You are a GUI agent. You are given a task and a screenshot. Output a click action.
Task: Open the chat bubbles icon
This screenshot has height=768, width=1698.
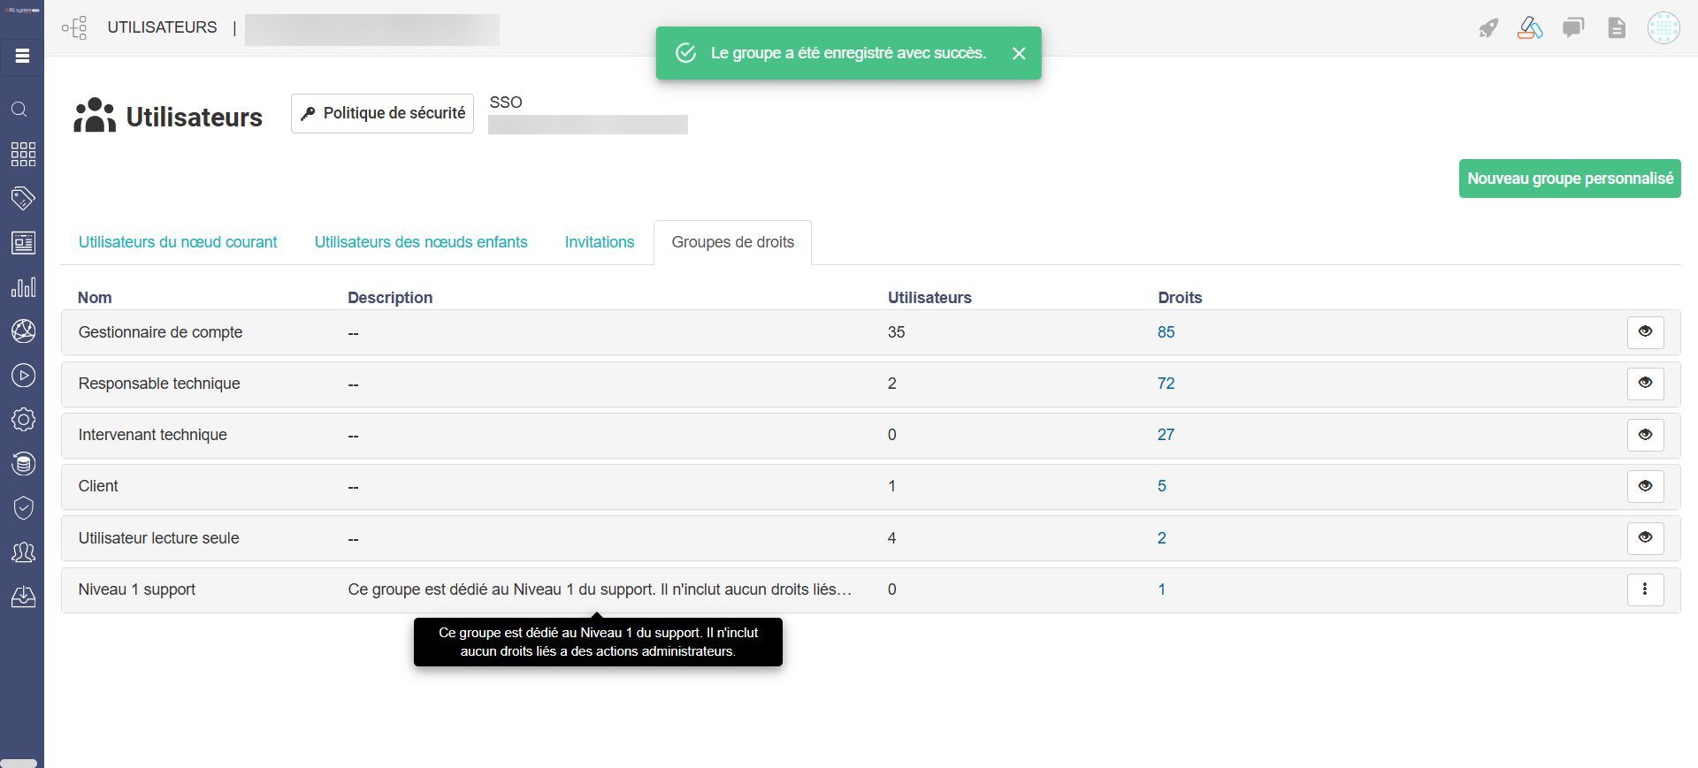tap(1573, 28)
